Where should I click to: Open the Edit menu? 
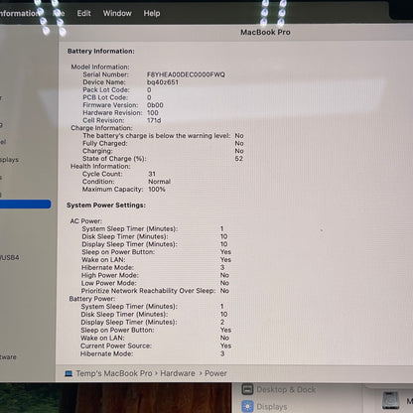click(x=83, y=13)
